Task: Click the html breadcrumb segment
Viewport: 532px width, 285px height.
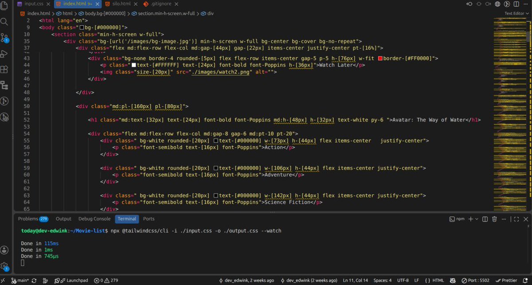Action: (64, 13)
